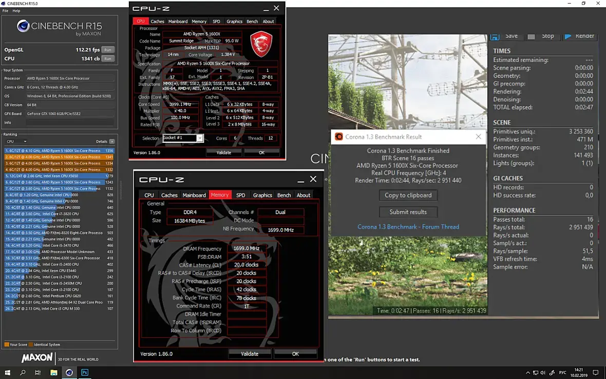Select ranking row Intel Core i7-3820 CPU
This screenshot has width=606, height=379.
point(59,214)
